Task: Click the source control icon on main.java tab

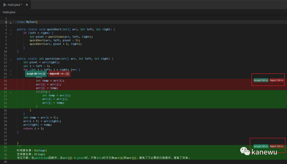Action: (x=5, y=5)
